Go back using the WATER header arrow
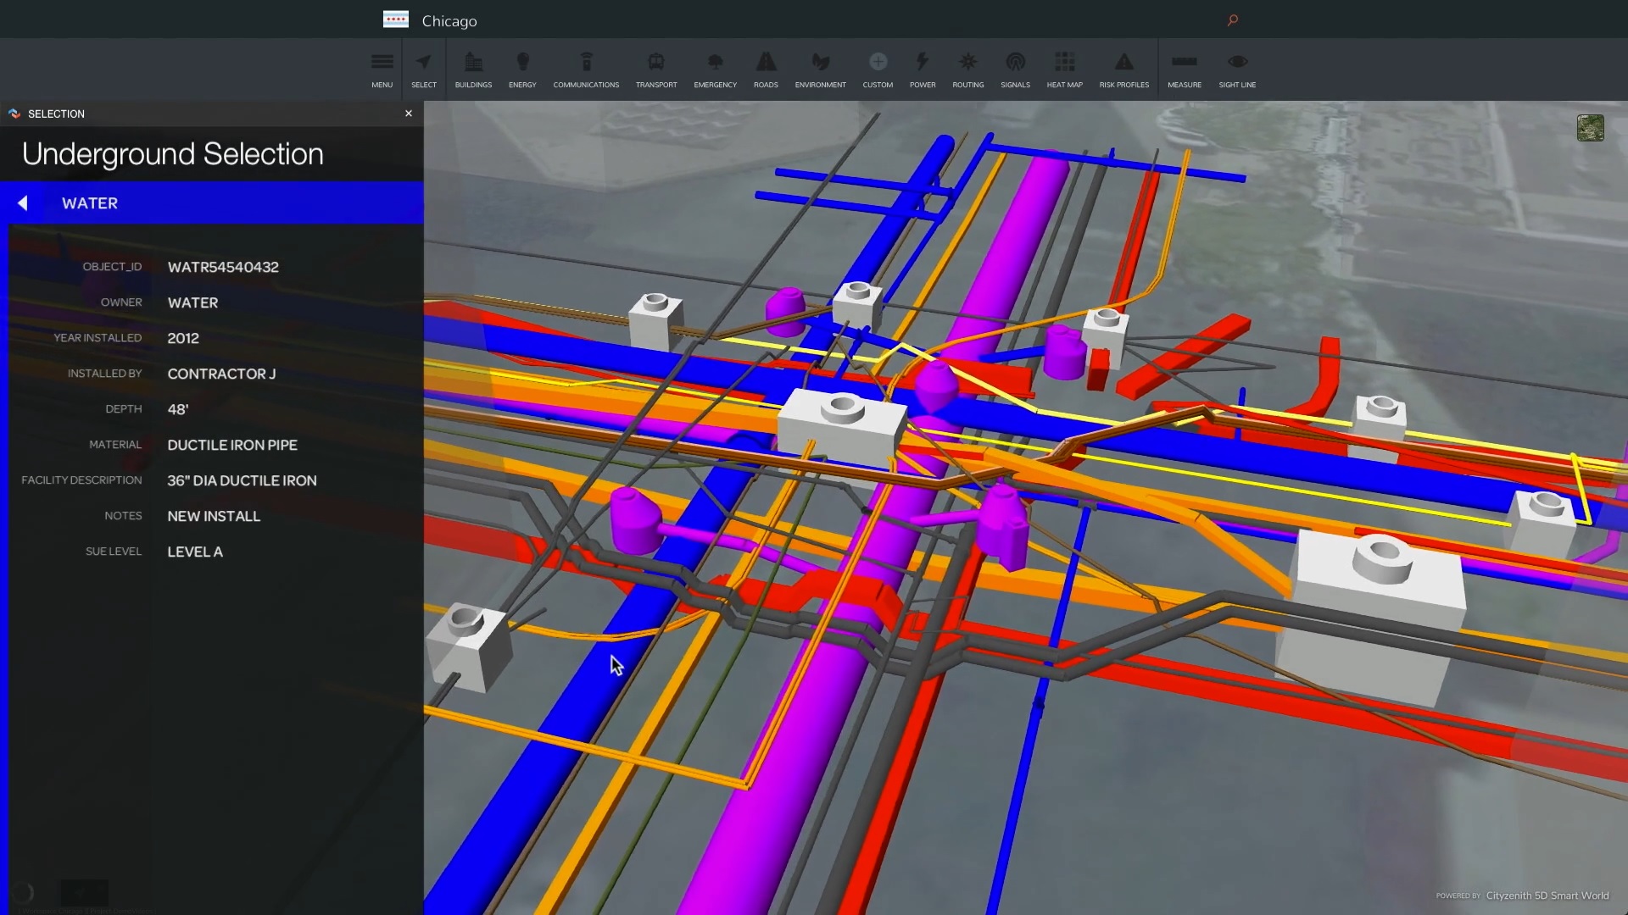This screenshot has height=915, width=1628. 23,203
